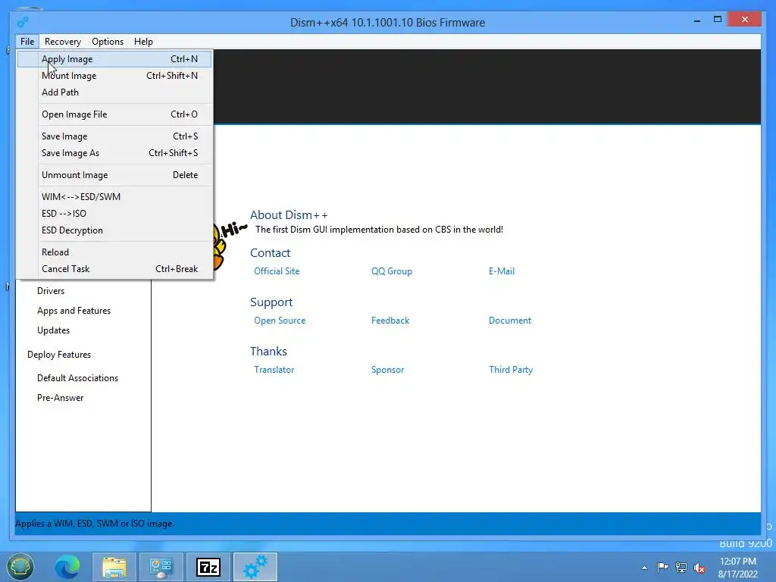This screenshot has height=582, width=776.
Task: Open the Options menu
Action: pyautogui.click(x=108, y=42)
